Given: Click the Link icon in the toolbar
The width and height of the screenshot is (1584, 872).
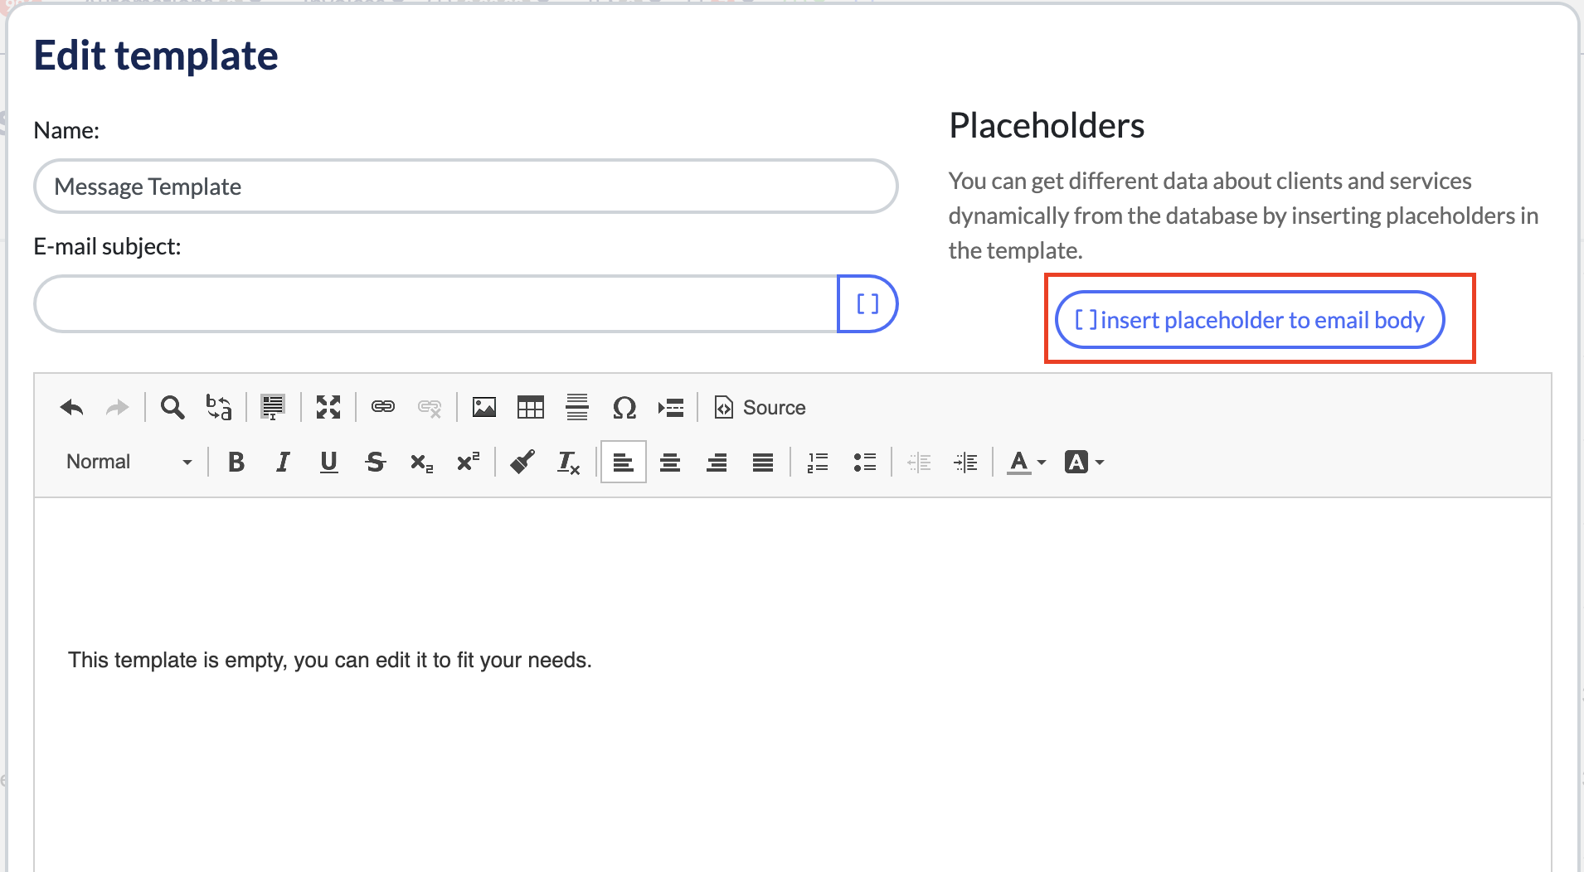Looking at the screenshot, I should 383,407.
